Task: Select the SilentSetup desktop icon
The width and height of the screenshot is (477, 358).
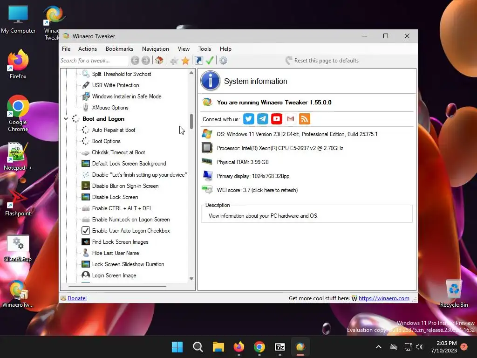Action: [18, 248]
